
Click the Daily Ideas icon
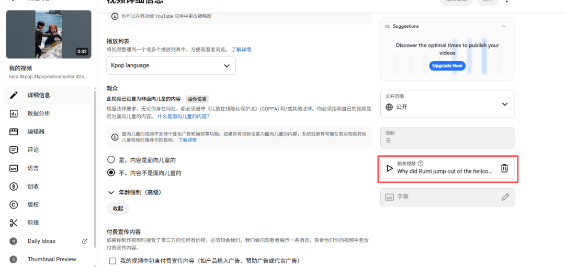point(14,241)
